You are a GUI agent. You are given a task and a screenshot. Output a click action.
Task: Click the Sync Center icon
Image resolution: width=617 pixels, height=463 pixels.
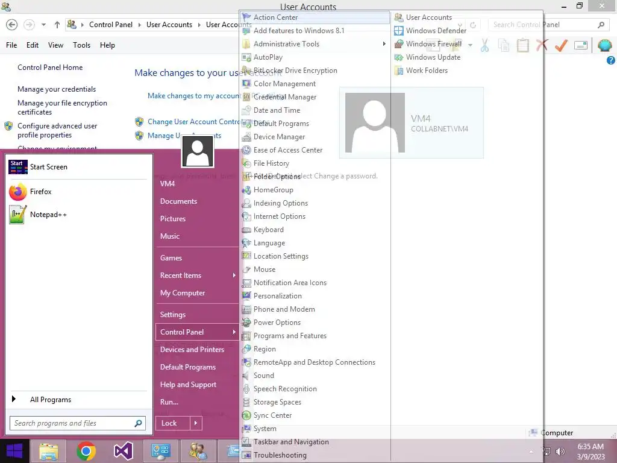246,415
